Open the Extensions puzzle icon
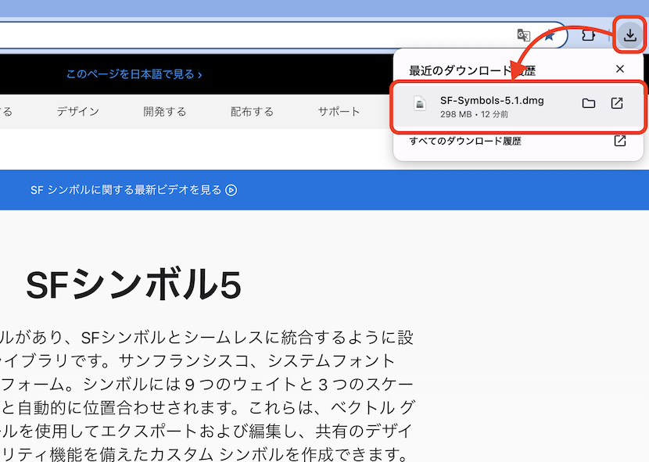The height and width of the screenshot is (462, 649). (x=588, y=35)
